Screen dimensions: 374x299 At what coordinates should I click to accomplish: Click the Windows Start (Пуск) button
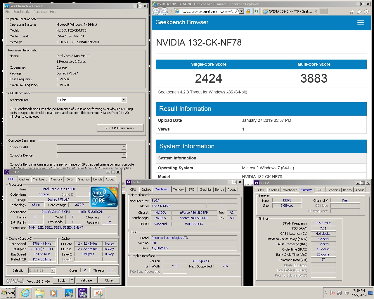[8, 293]
